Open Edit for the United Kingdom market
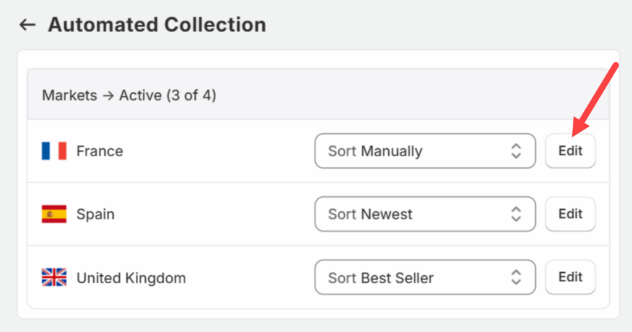Image resolution: width=632 pixels, height=332 pixels. pos(570,277)
